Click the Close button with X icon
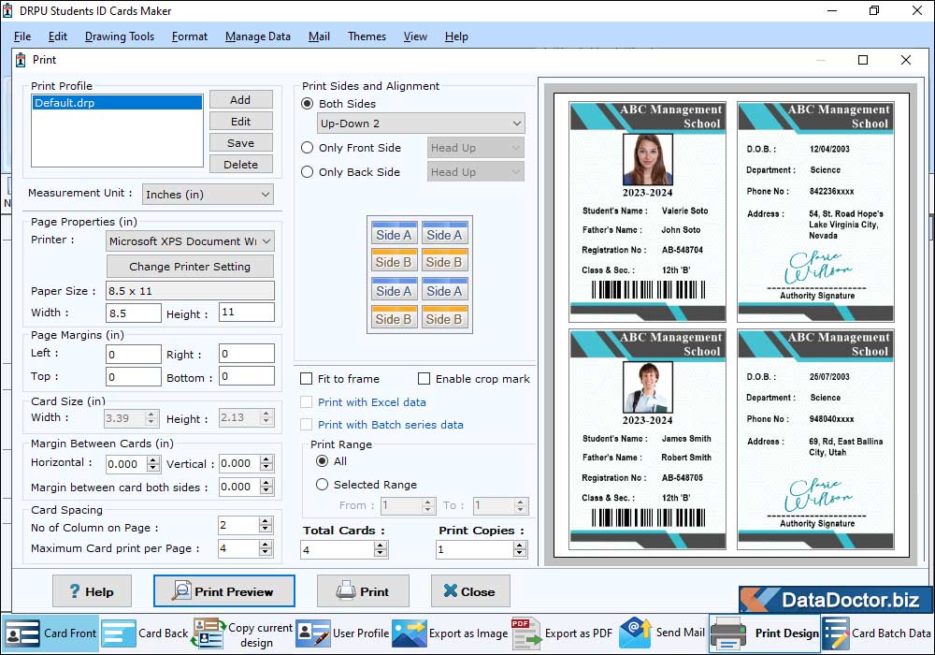The image size is (935, 655). point(470,591)
